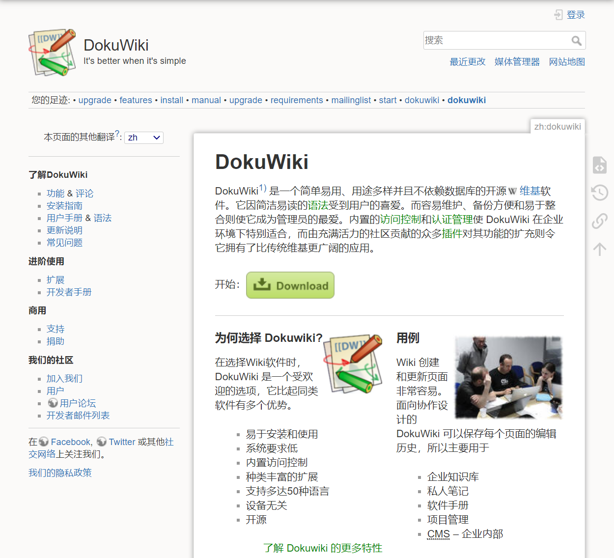Open 最近更改 (recent changes)

pos(467,61)
